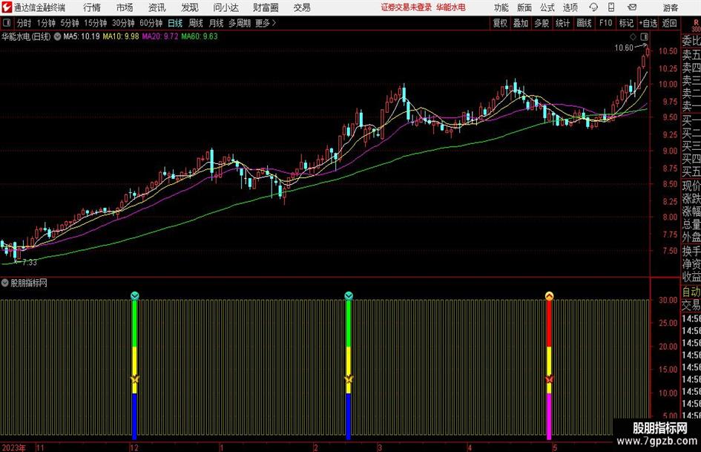
Task: Switch to 5分钟 chart period
Action: 69,23
